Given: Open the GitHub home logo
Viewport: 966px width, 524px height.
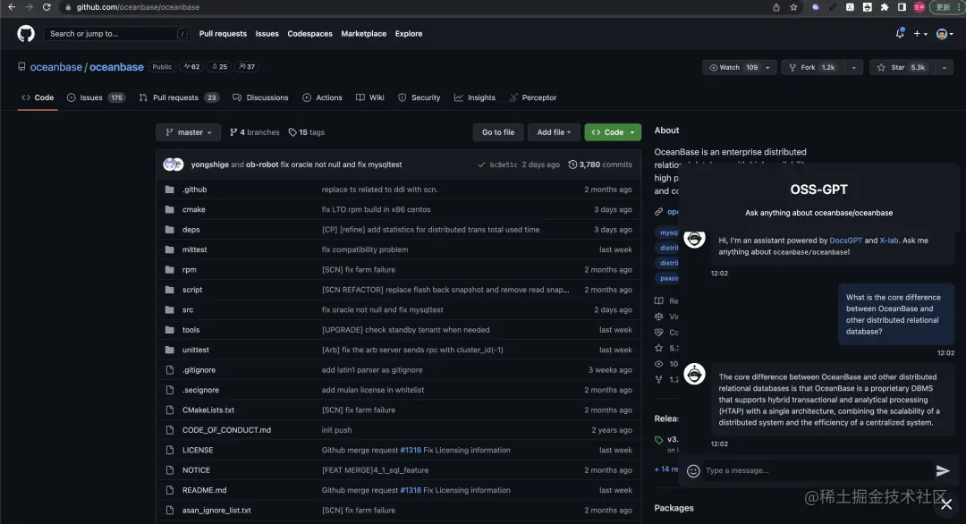Looking at the screenshot, I should (x=26, y=33).
